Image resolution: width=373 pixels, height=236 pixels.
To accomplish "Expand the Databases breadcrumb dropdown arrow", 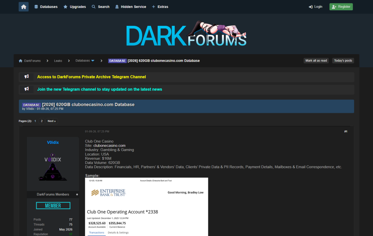I will click(93, 61).
